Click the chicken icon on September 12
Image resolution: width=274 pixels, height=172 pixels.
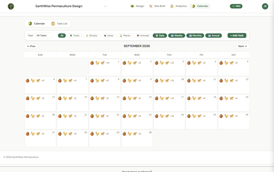tap(226, 81)
